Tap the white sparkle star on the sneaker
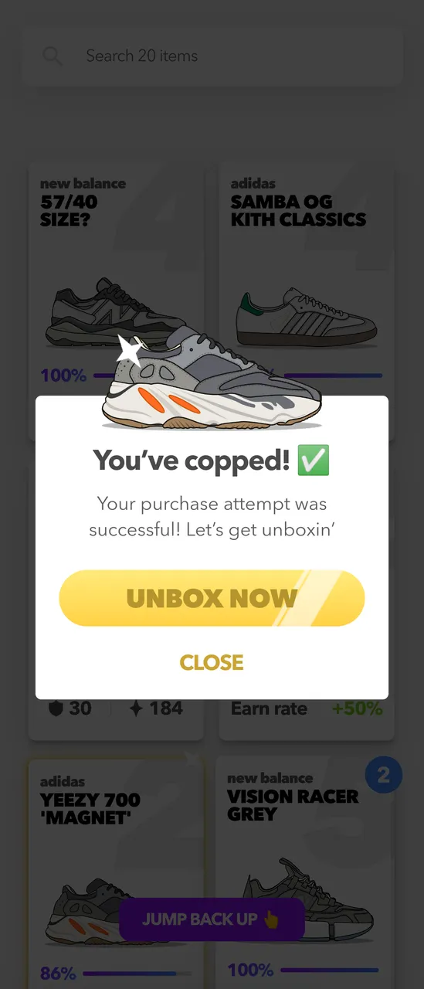Viewport: 424px width, 989px height. pyautogui.click(x=130, y=351)
